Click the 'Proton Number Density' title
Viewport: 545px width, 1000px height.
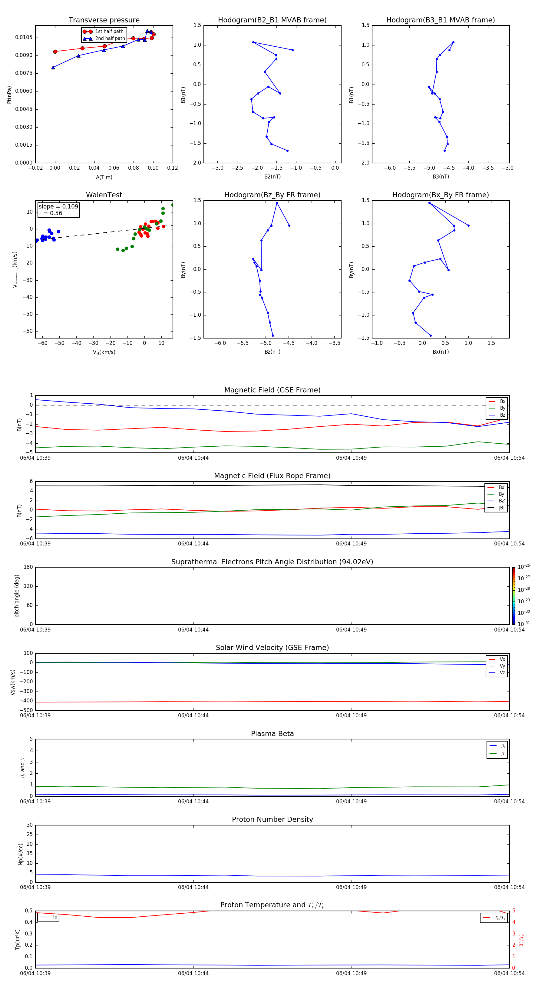(x=272, y=819)
